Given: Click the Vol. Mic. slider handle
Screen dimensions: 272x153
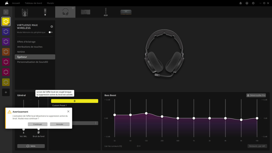Looking at the screenshot, I should coord(24,129).
